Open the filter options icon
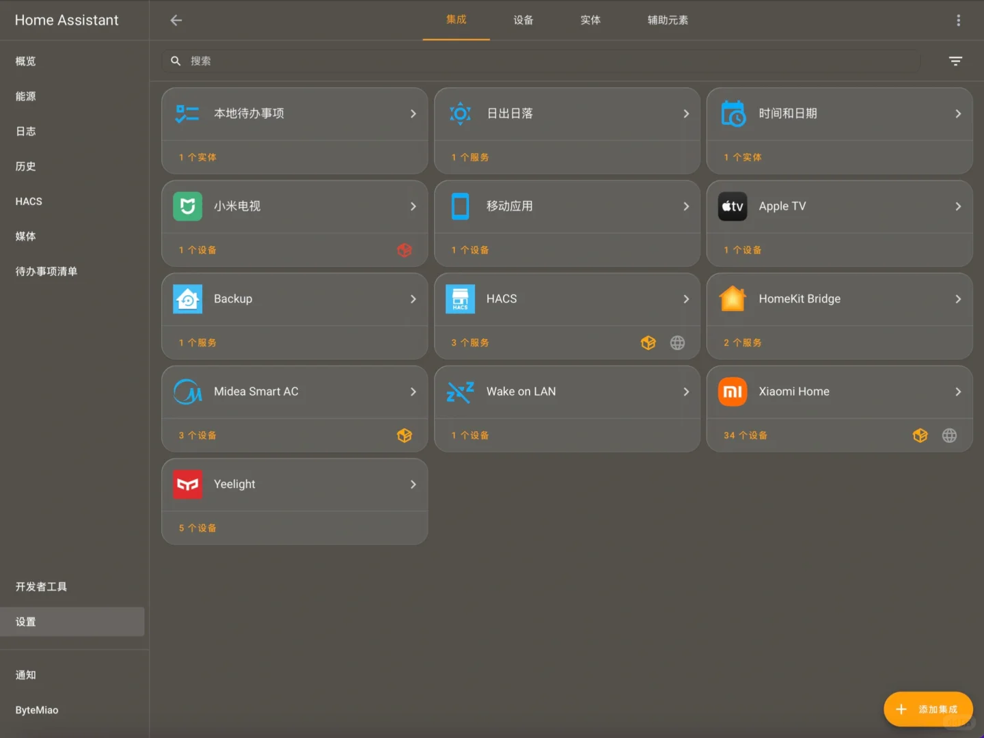The height and width of the screenshot is (738, 984). tap(955, 61)
